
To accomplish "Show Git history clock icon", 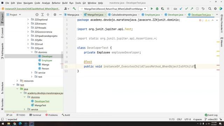I will coord(197,9).
